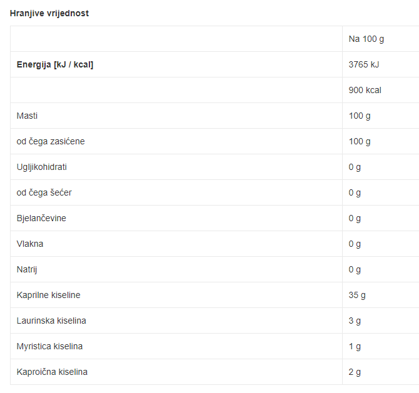Select the 3765 kJ energy value

coord(364,64)
